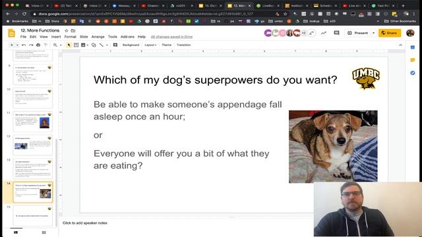This screenshot has width=422, height=237.
Task: Open the File menu
Action: point(24,37)
